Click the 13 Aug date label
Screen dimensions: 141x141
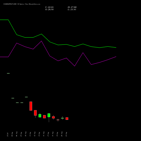point(39,134)
